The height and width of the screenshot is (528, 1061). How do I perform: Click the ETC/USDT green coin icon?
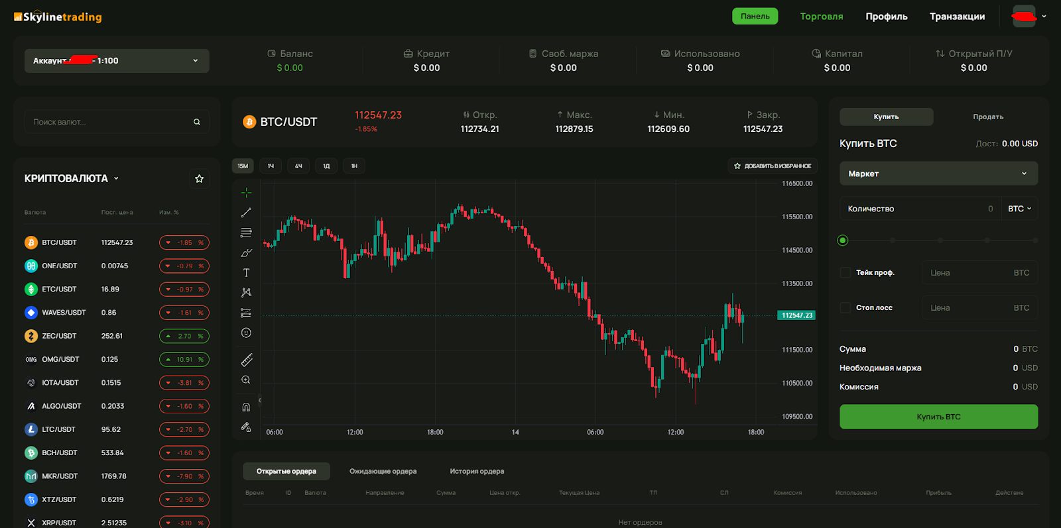coord(31,289)
